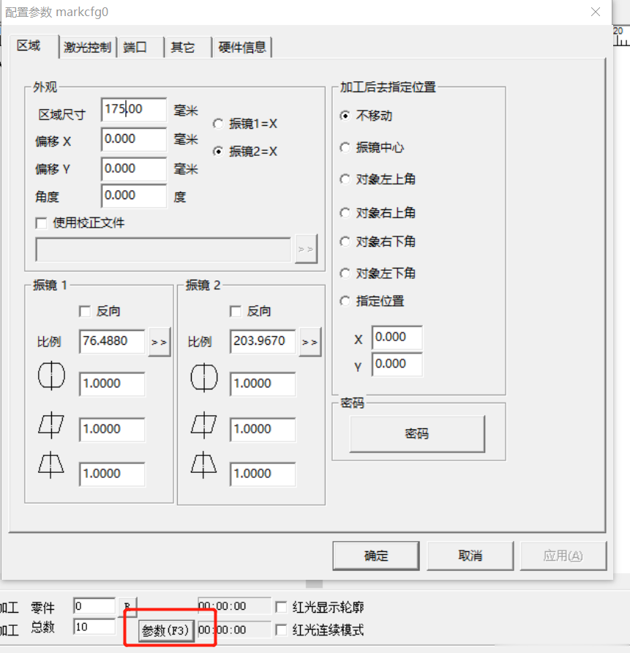
Task: Click 振镜 2 trapezoid value field
Action: (x=263, y=474)
